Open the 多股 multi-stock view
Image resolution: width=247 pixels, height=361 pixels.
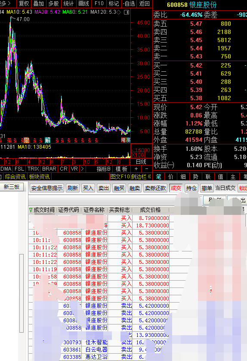coord(53,4)
